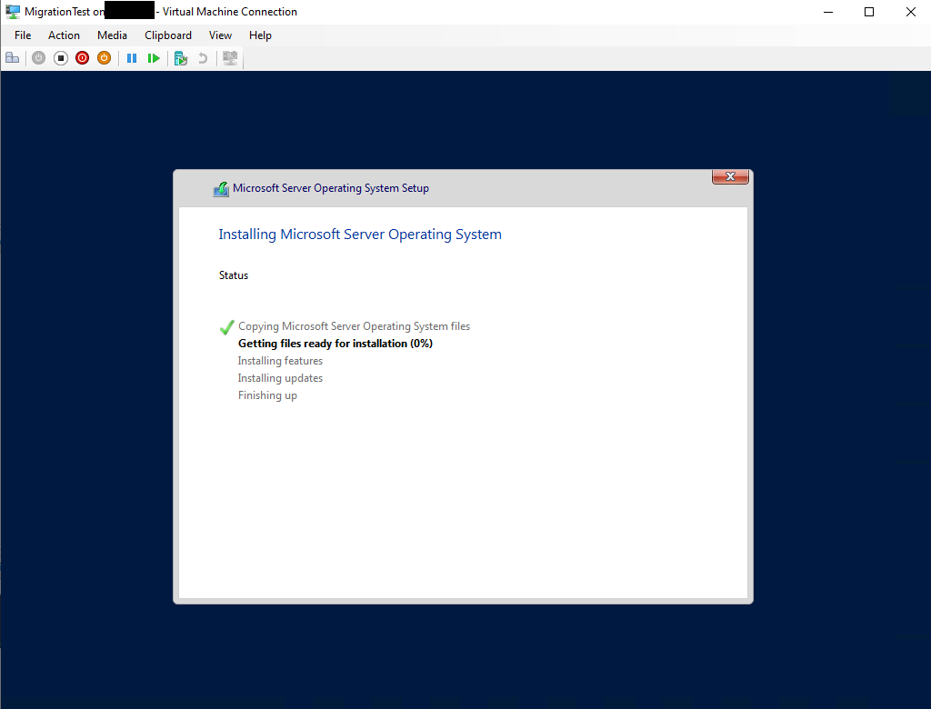
Task: Click the 'Finishing up' step
Action: pyautogui.click(x=268, y=395)
